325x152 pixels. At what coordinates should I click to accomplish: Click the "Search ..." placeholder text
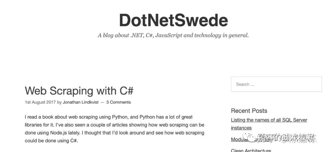pos(245,84)
